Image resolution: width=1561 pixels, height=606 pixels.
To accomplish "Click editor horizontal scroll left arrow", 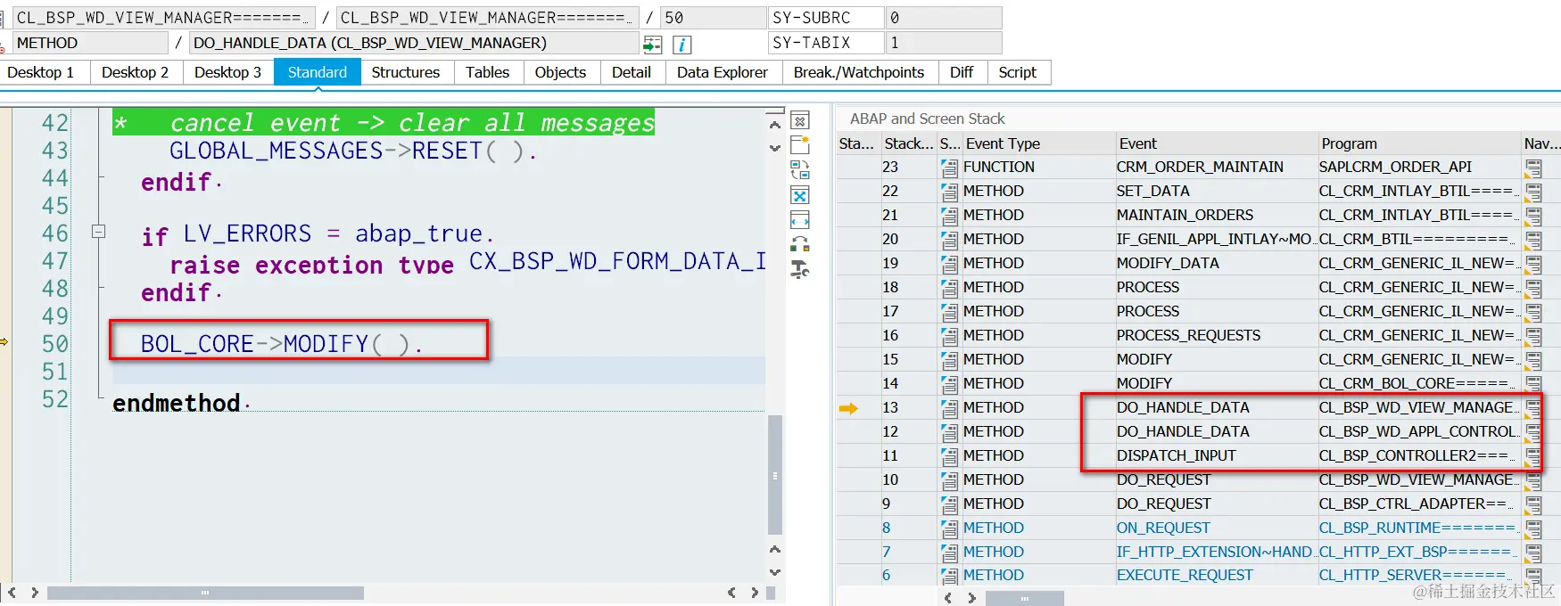I will pyautogui.click(x=12, y=593).
